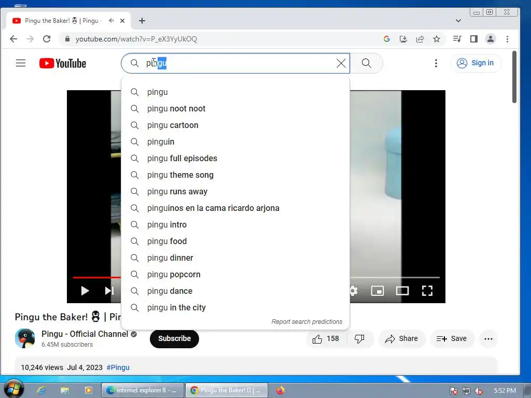Open the Chrome profile avatar
Viewport: 531px width, 398px height.
(x=491, y=39)
